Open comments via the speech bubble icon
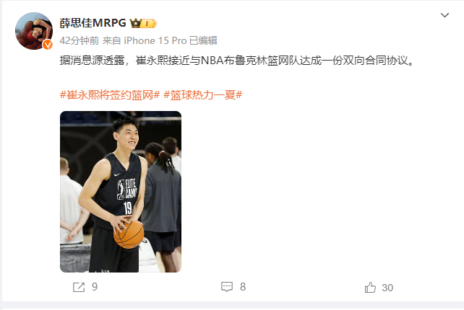 (227, 287)
